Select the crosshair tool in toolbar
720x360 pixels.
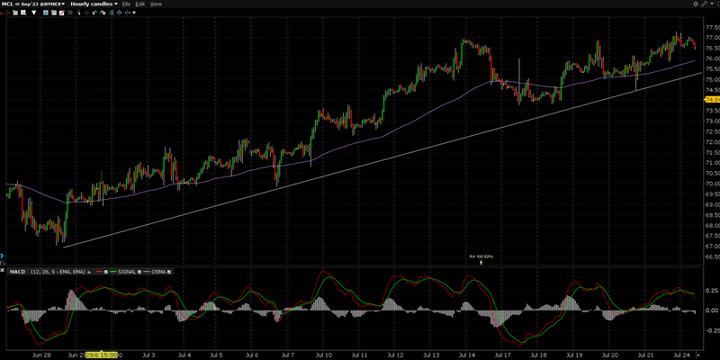pyautogui.click(x=86, y=13)
